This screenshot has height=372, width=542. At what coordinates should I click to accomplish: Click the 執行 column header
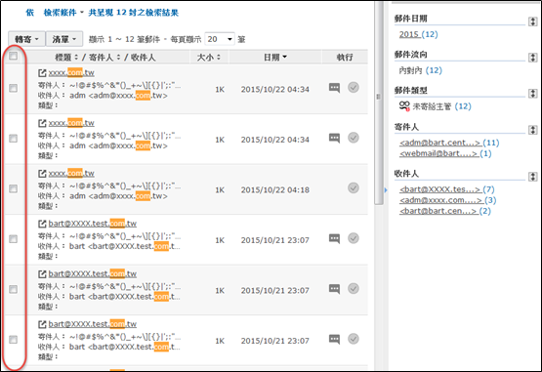tap(345, 58)
